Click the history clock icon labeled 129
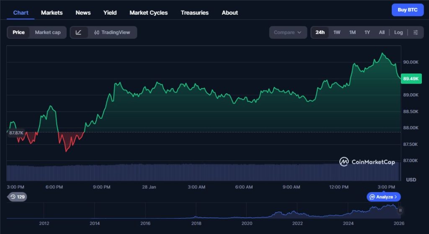The image size is (429, 234). coord(17,197)
